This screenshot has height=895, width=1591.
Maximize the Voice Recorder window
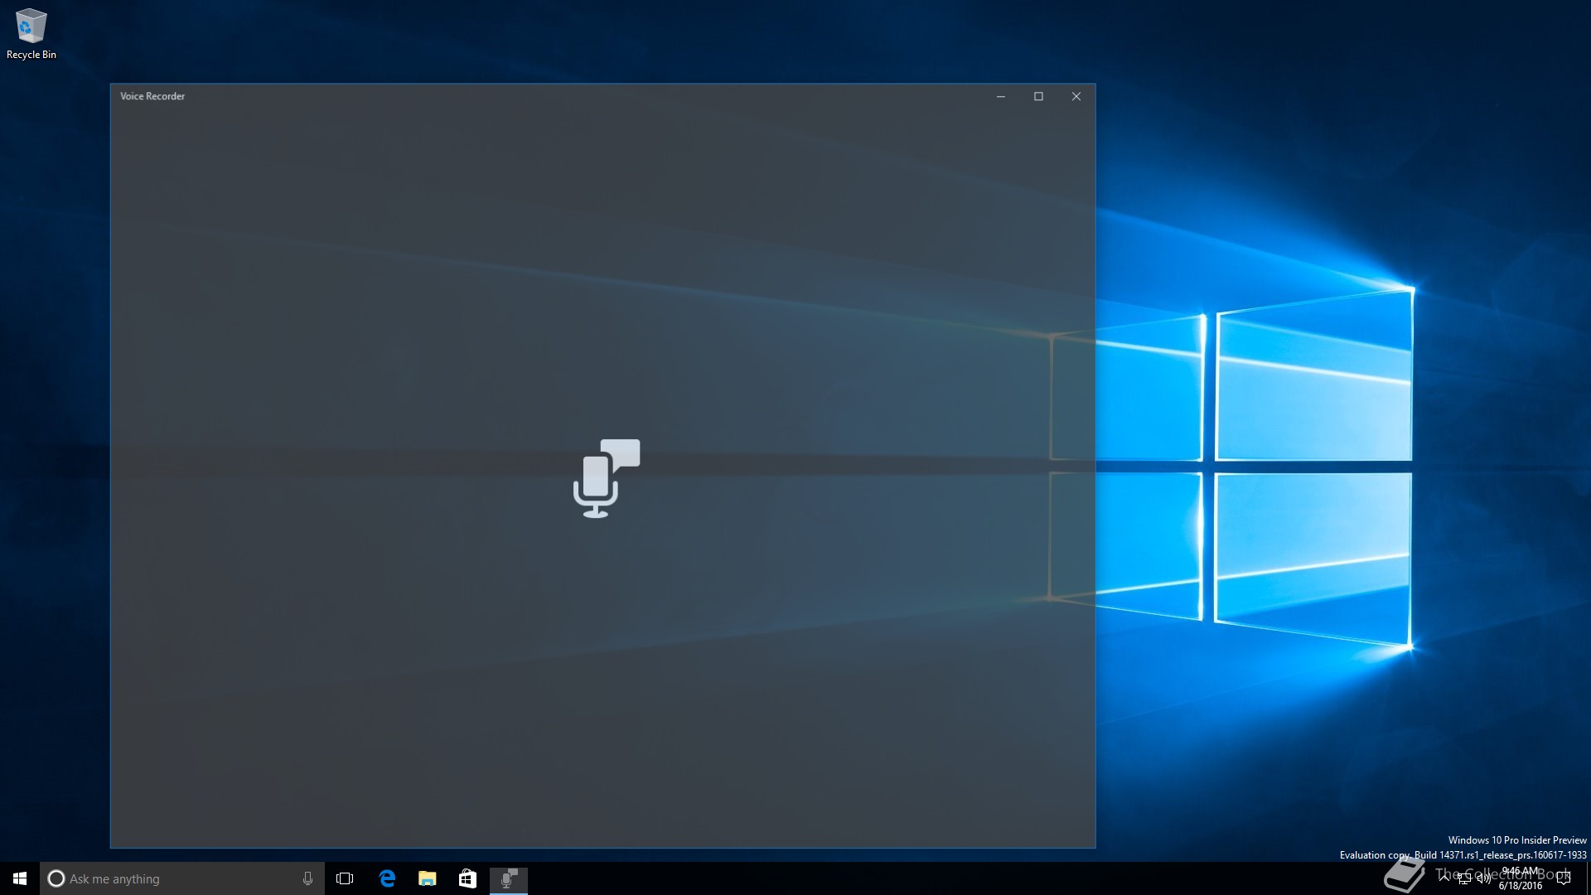(x=1038, y=96)
